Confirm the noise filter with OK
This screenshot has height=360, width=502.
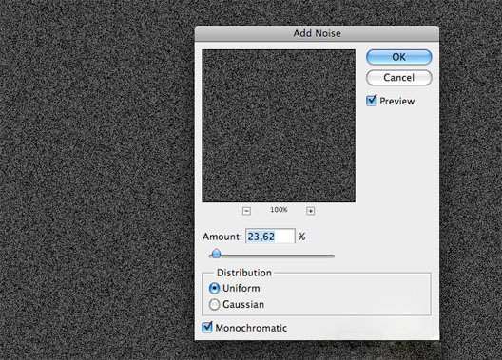click(x=399, y=57)
